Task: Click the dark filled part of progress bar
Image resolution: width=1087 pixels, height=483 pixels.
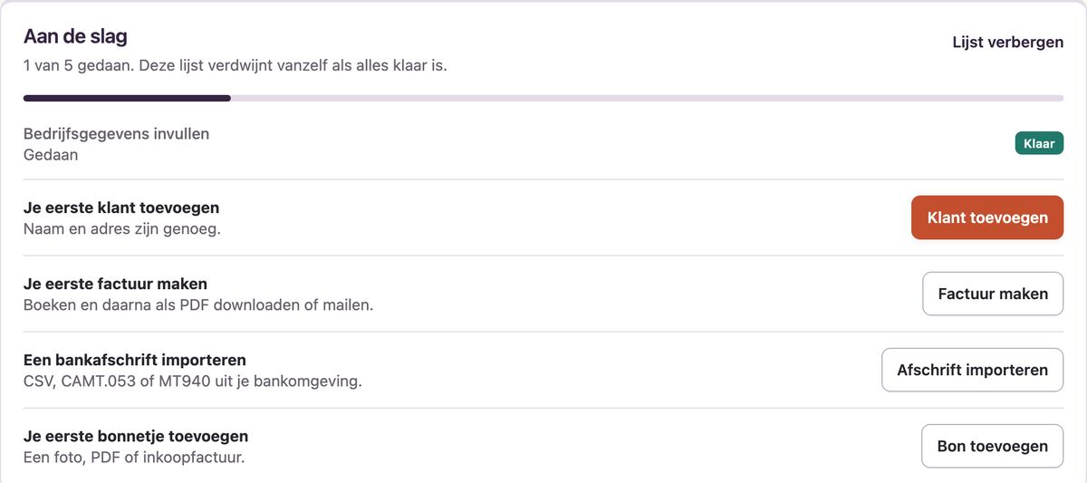Action: coord(127,98)
